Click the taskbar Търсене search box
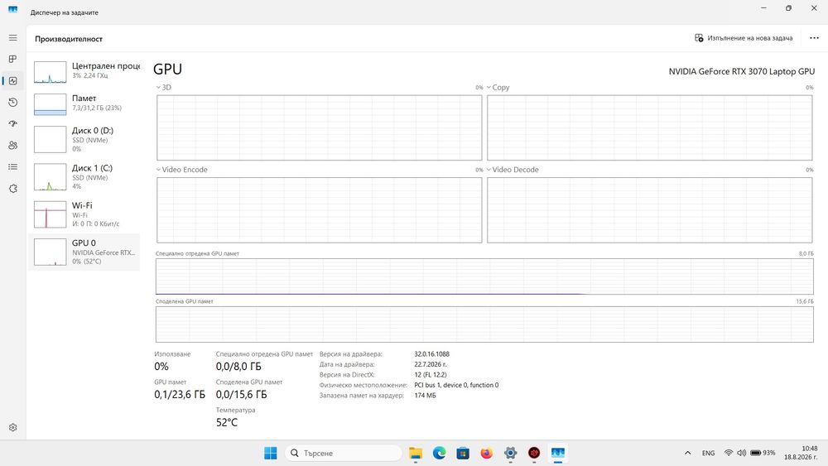The height and width of the screenshot is (466, 828). click(344, 453)
